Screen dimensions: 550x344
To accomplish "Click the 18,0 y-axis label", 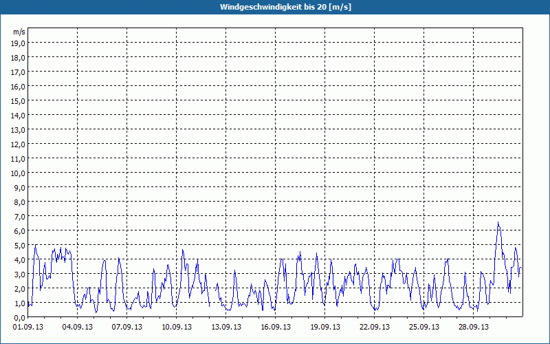I will point(19,57).
